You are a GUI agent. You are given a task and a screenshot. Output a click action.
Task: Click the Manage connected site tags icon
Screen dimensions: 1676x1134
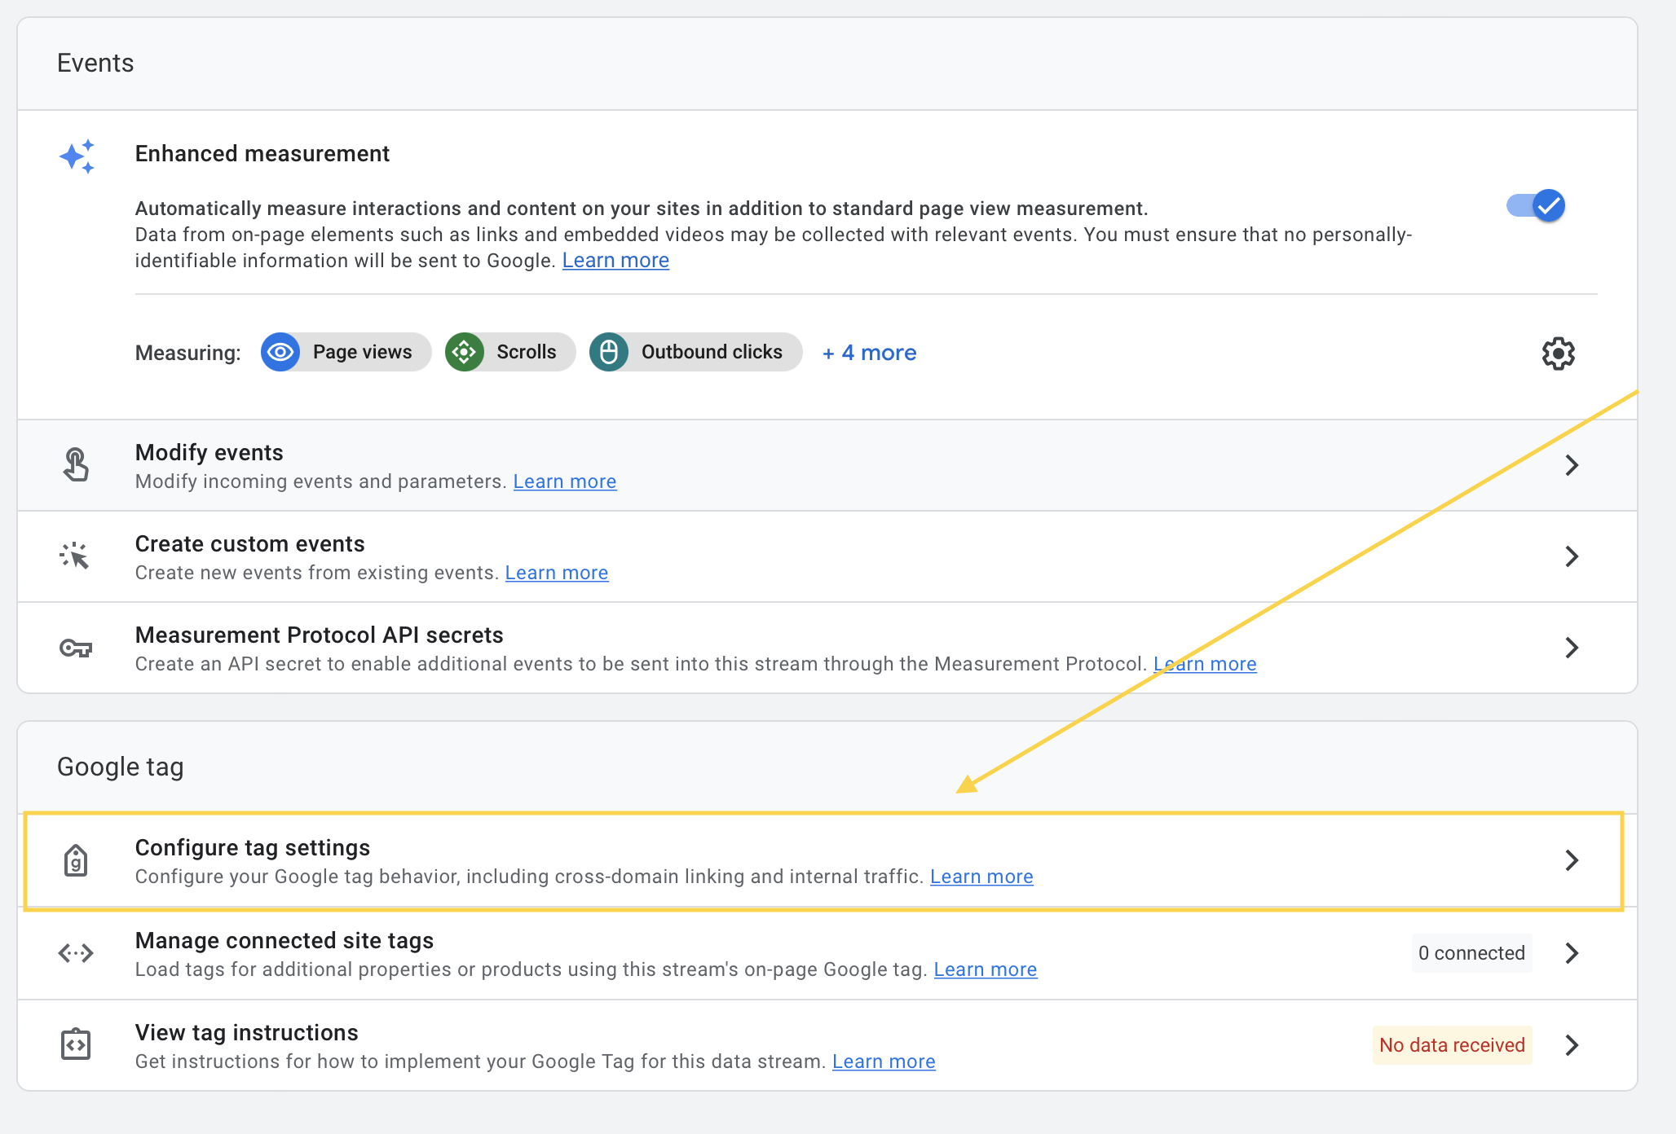tap(76, 953)
